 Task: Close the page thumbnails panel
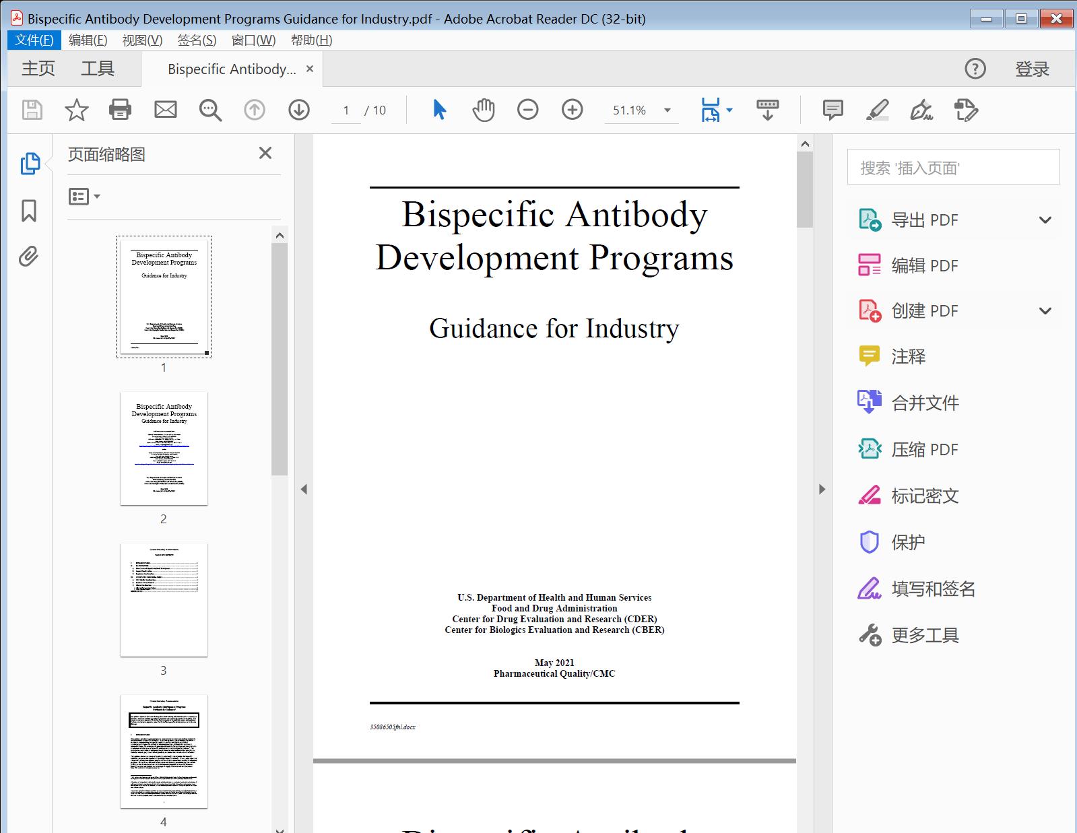(x=265, y=154)
